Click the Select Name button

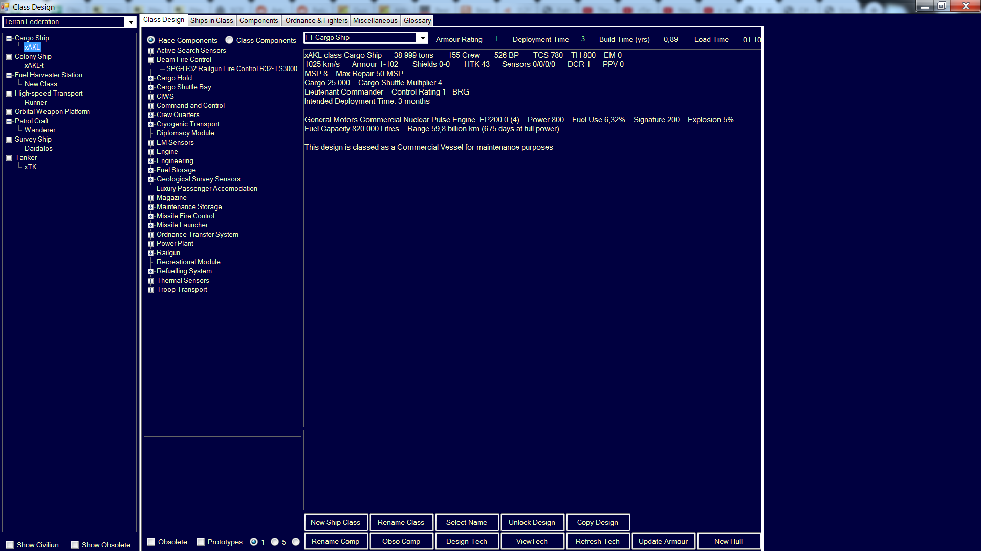(x=467, y=522)
